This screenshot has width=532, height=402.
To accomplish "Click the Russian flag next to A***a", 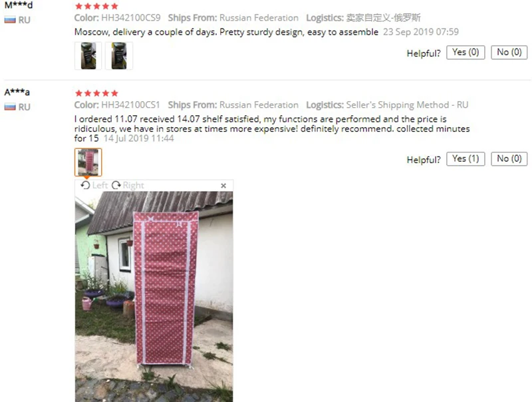I will (x=10, y=107).
